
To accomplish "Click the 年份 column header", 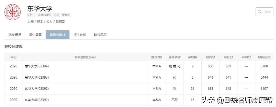I will point(14,57).
